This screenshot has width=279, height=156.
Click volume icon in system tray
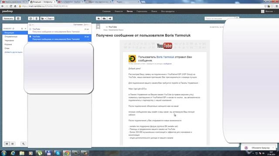(x=263, y=153)
